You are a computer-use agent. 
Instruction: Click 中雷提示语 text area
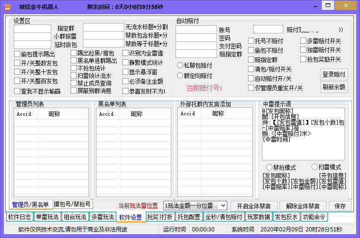pyautogui.click(x=303, y=134)
